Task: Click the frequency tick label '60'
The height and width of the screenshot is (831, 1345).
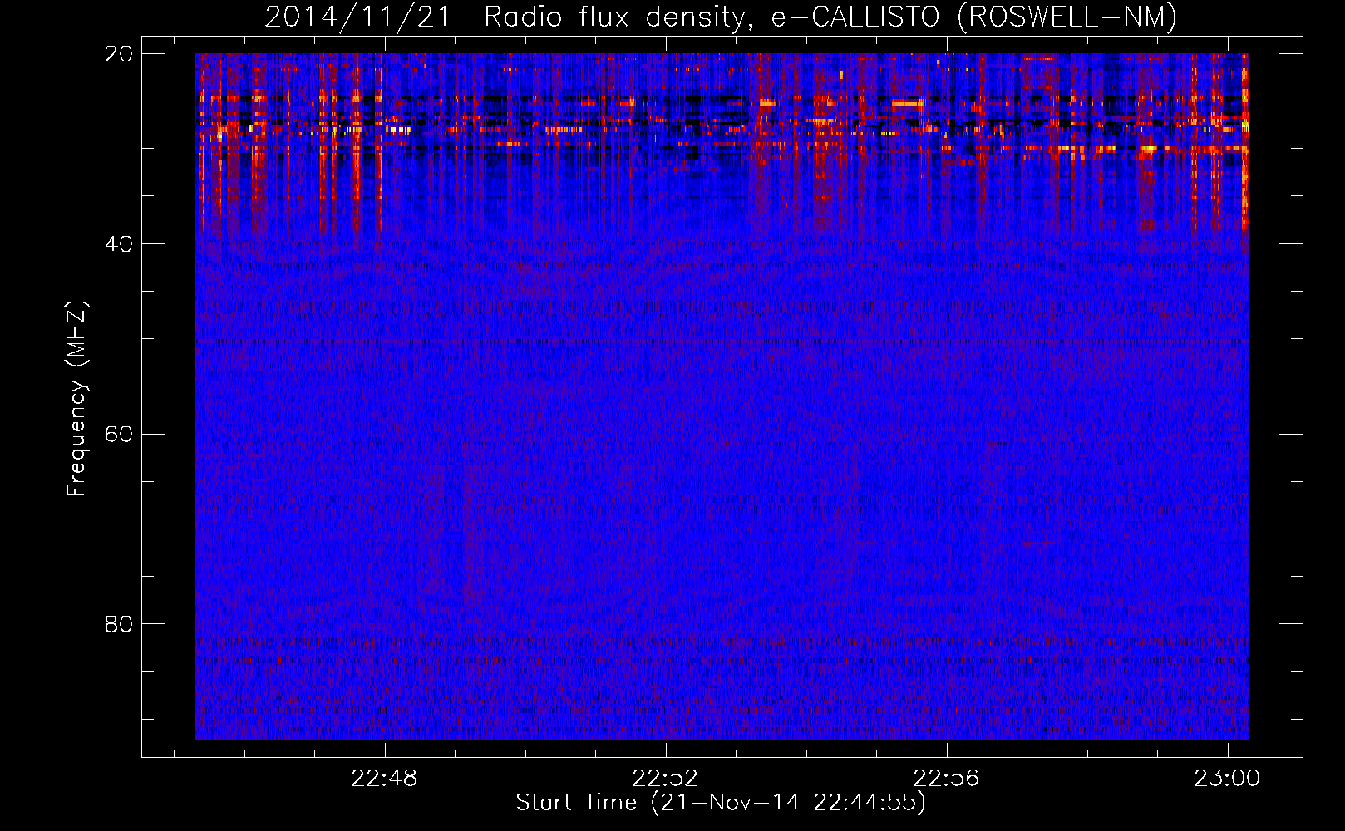Action: click(x=119, y=435)
